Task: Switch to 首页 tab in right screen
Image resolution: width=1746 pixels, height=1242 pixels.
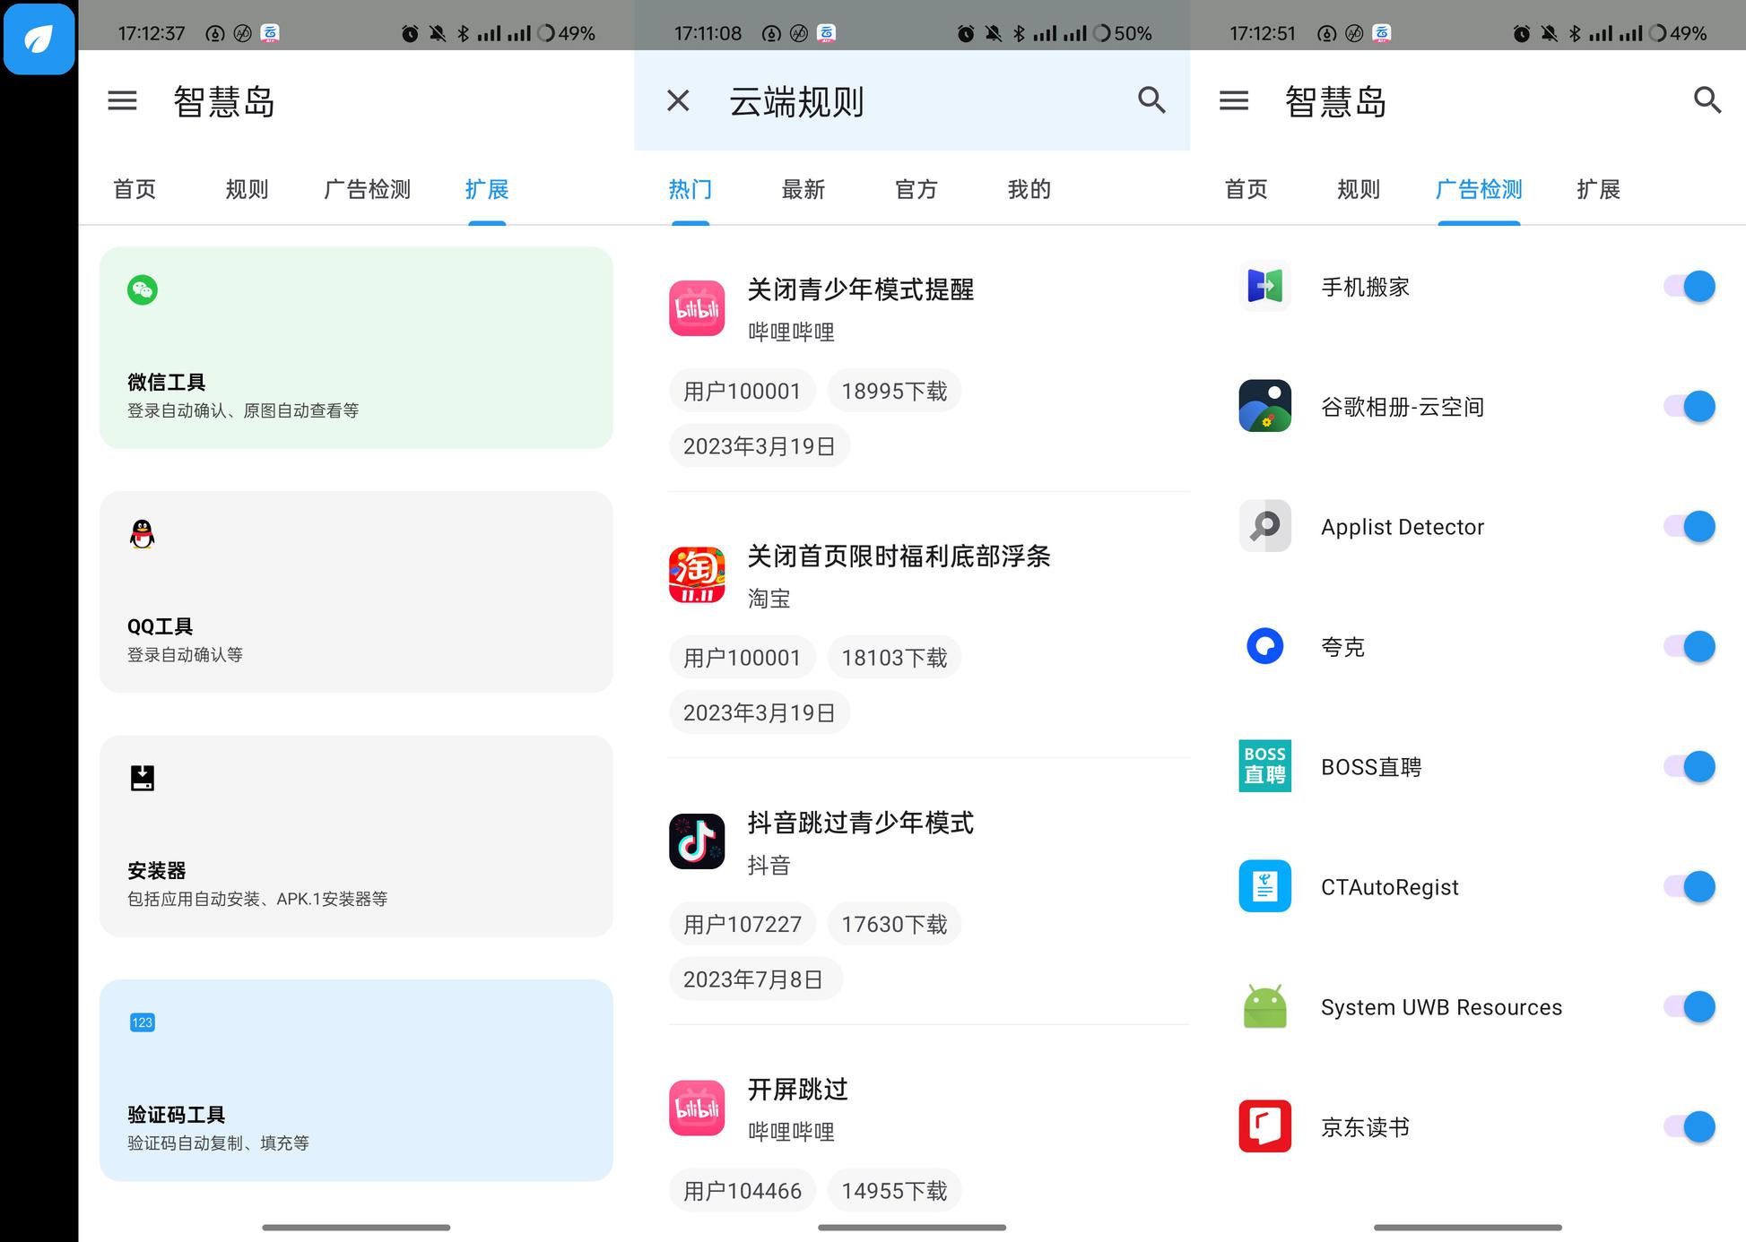Action: (x=1247, y=189)
